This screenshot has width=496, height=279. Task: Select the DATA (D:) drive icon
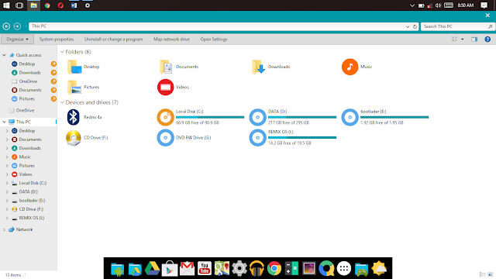(x=257, y=117)
